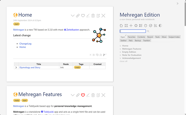Delete Mehregan Features with trash icon

click(x=93, y=95)
